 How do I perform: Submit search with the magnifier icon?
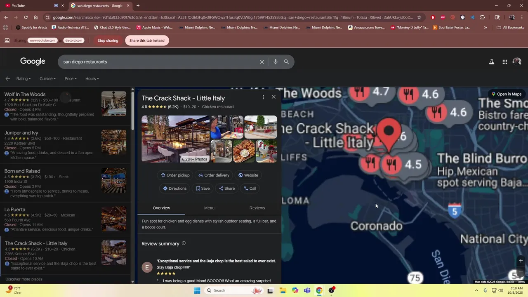coord(286,62)
